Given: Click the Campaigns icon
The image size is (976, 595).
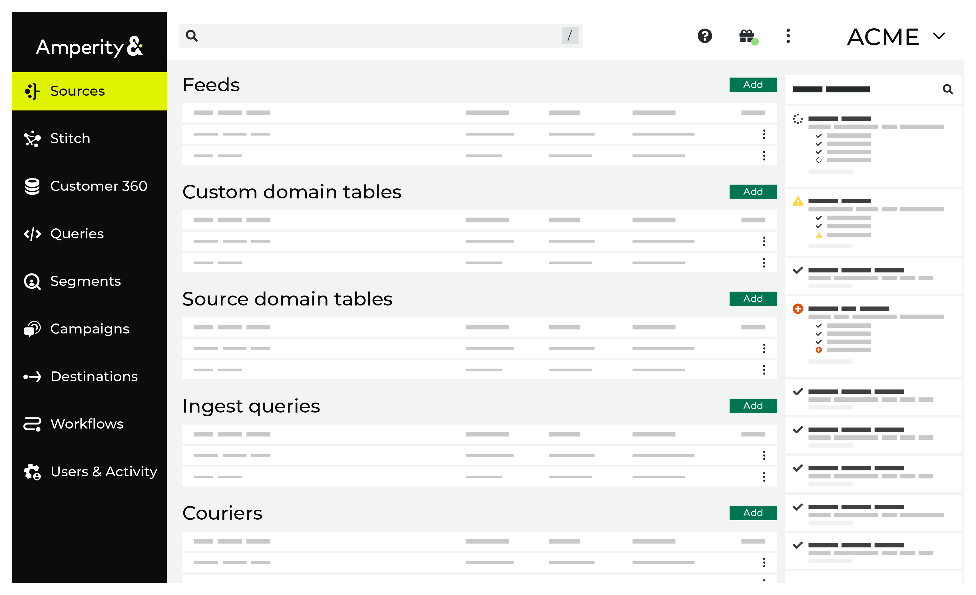Looking at the screenshot, I should (32, 329).
